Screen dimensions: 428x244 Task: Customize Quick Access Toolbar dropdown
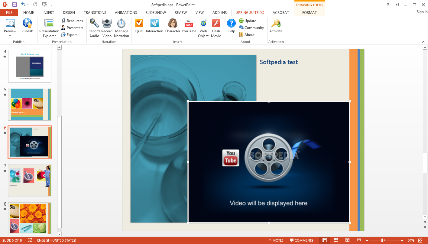click(x=51, y=5)
